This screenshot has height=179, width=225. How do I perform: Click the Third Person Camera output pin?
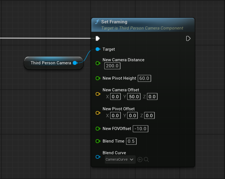point(75,63)
